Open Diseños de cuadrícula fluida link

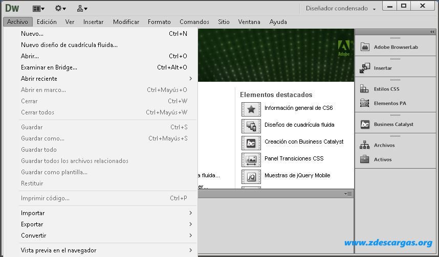tap(299, 125)
